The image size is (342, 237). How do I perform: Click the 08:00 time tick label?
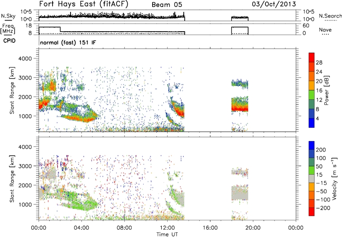124,228
